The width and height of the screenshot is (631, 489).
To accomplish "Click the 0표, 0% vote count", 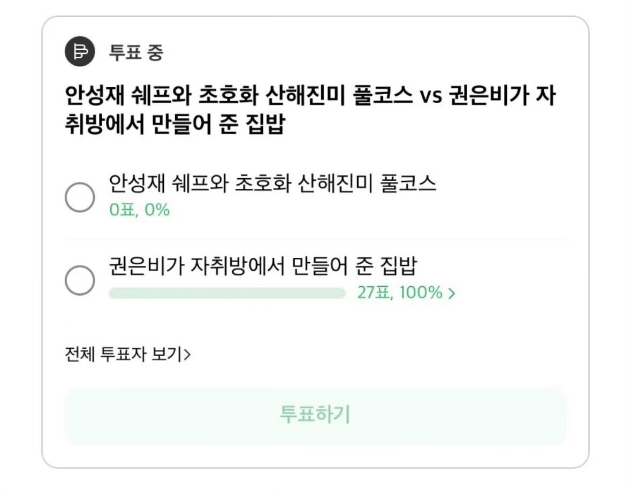I will [x=139, y=210].
